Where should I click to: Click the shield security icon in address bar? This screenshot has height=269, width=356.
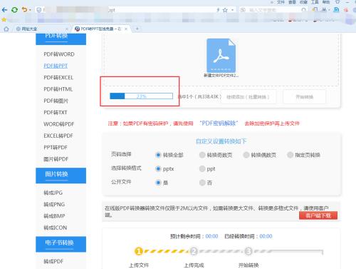pos(39,10)
